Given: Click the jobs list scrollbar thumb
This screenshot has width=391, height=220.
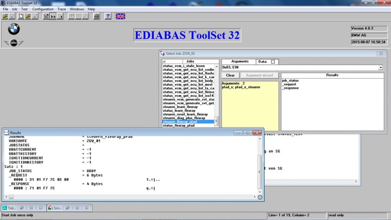Looking at the screenshot, I should [x=217, y=121].
